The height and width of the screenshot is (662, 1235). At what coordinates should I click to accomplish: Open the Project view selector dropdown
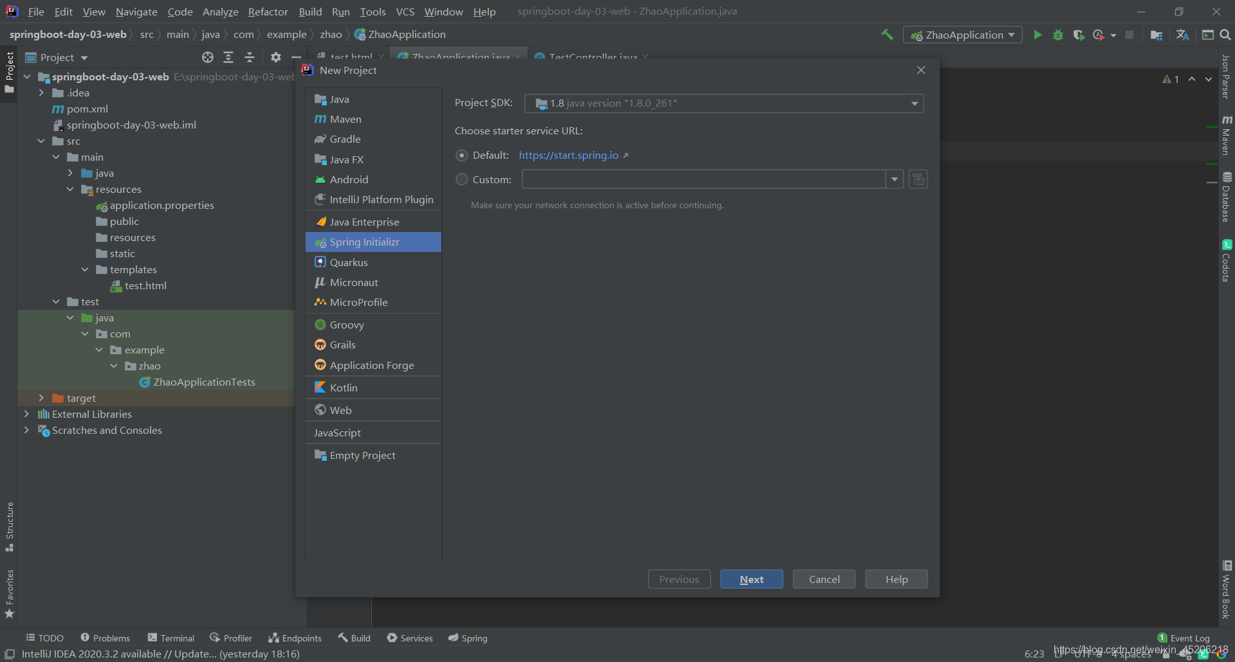point(57,57)
